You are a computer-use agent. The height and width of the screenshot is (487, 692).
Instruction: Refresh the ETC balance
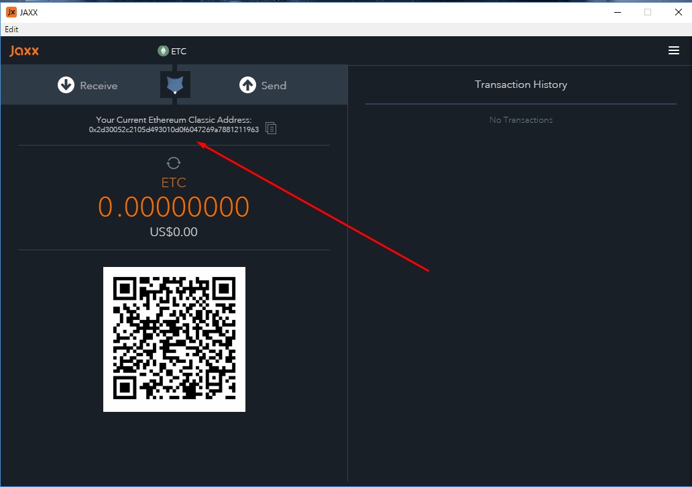[x=174, y=163]
